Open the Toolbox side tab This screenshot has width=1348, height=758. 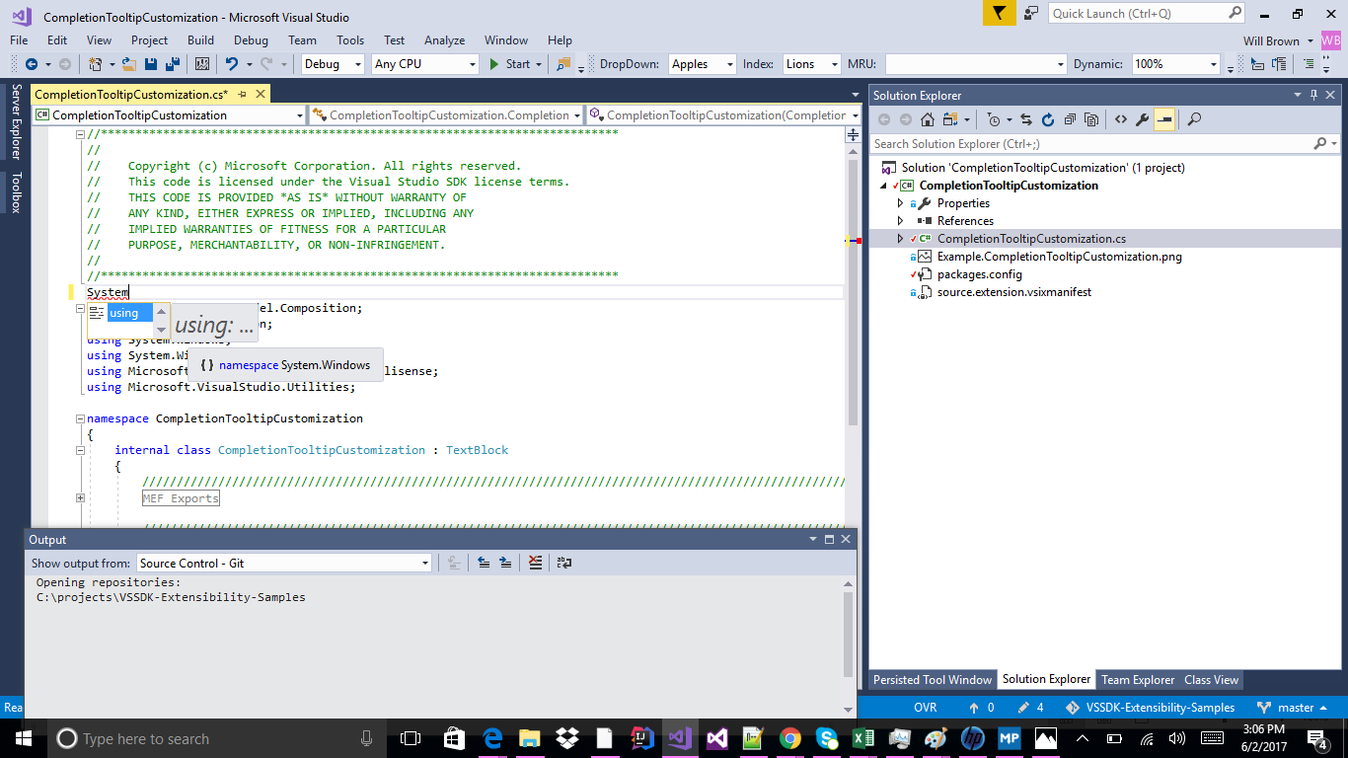(x=15, y=192)
